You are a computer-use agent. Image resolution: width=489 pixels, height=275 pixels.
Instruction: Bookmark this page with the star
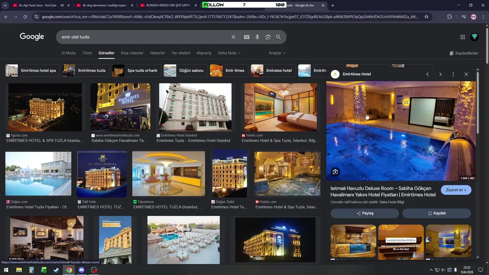pyautogui.click(x=426, y=17)
